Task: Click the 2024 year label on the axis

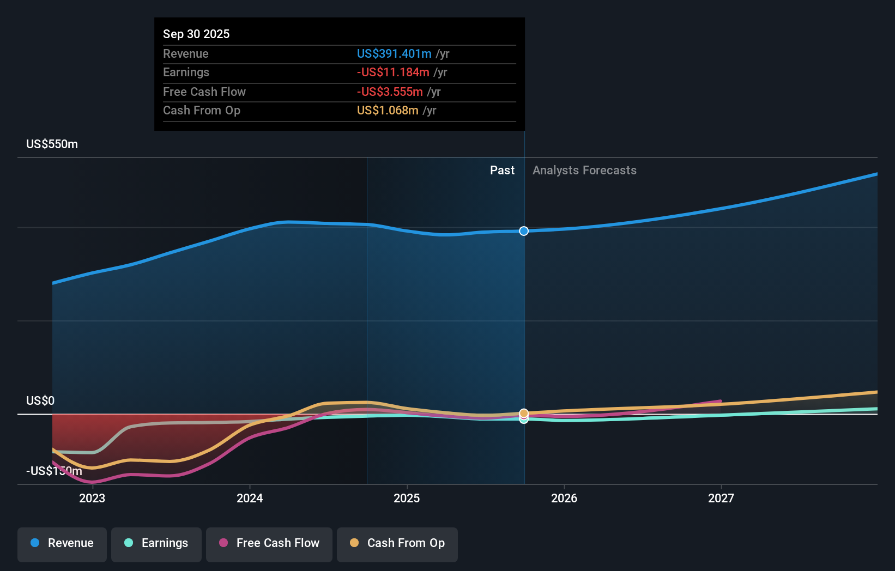Action: click(x=249, y=497)
